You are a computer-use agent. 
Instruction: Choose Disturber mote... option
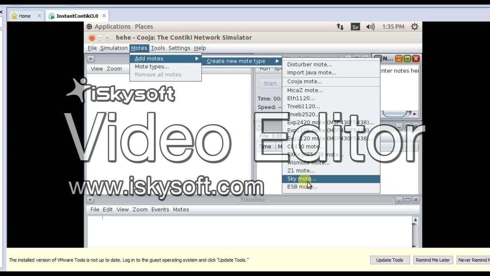331,64
